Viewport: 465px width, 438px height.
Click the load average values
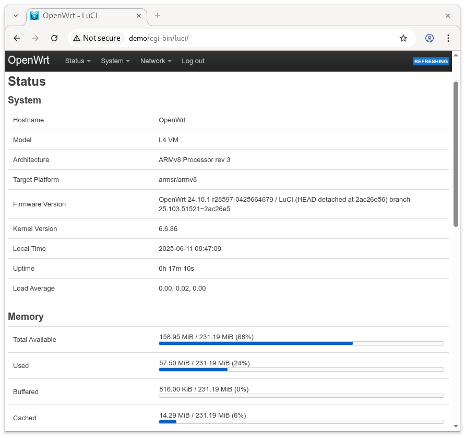(182, 289)
